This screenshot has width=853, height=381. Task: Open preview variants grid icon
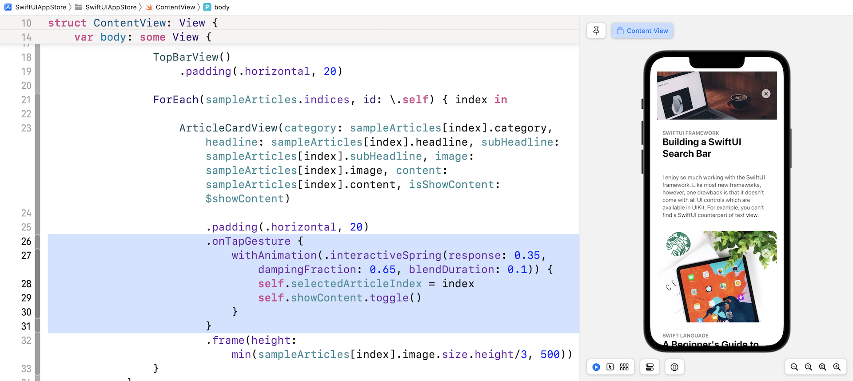point(624,367)
